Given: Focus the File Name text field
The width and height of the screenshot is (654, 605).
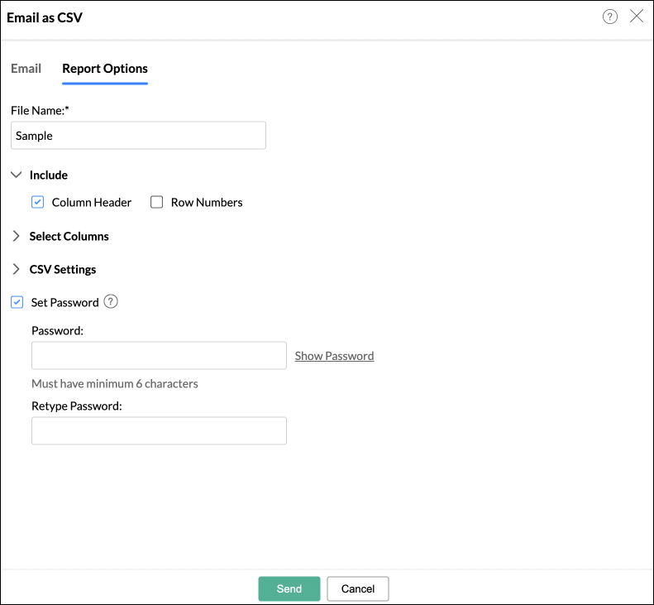Looking at the screenshot, I should click(138, 136).
